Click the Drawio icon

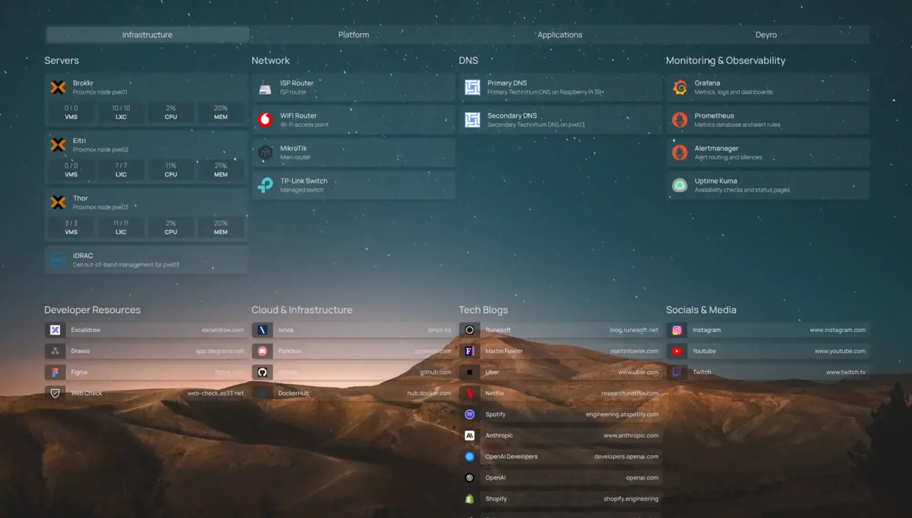point(55,351)
